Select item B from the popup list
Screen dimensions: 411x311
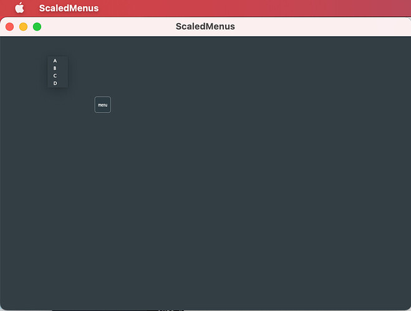55,68
